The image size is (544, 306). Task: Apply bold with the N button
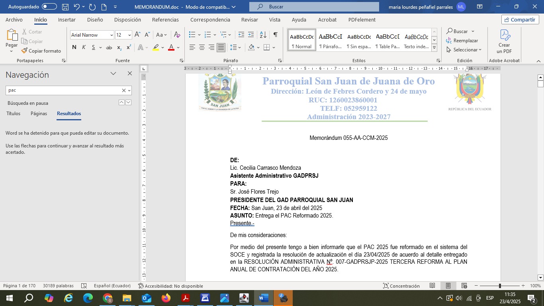74,47
